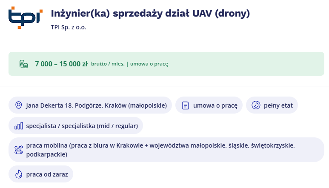The width and height of the screenshot is (329, 188).
Task: Click the location pin icon
Action: point(18,105)
